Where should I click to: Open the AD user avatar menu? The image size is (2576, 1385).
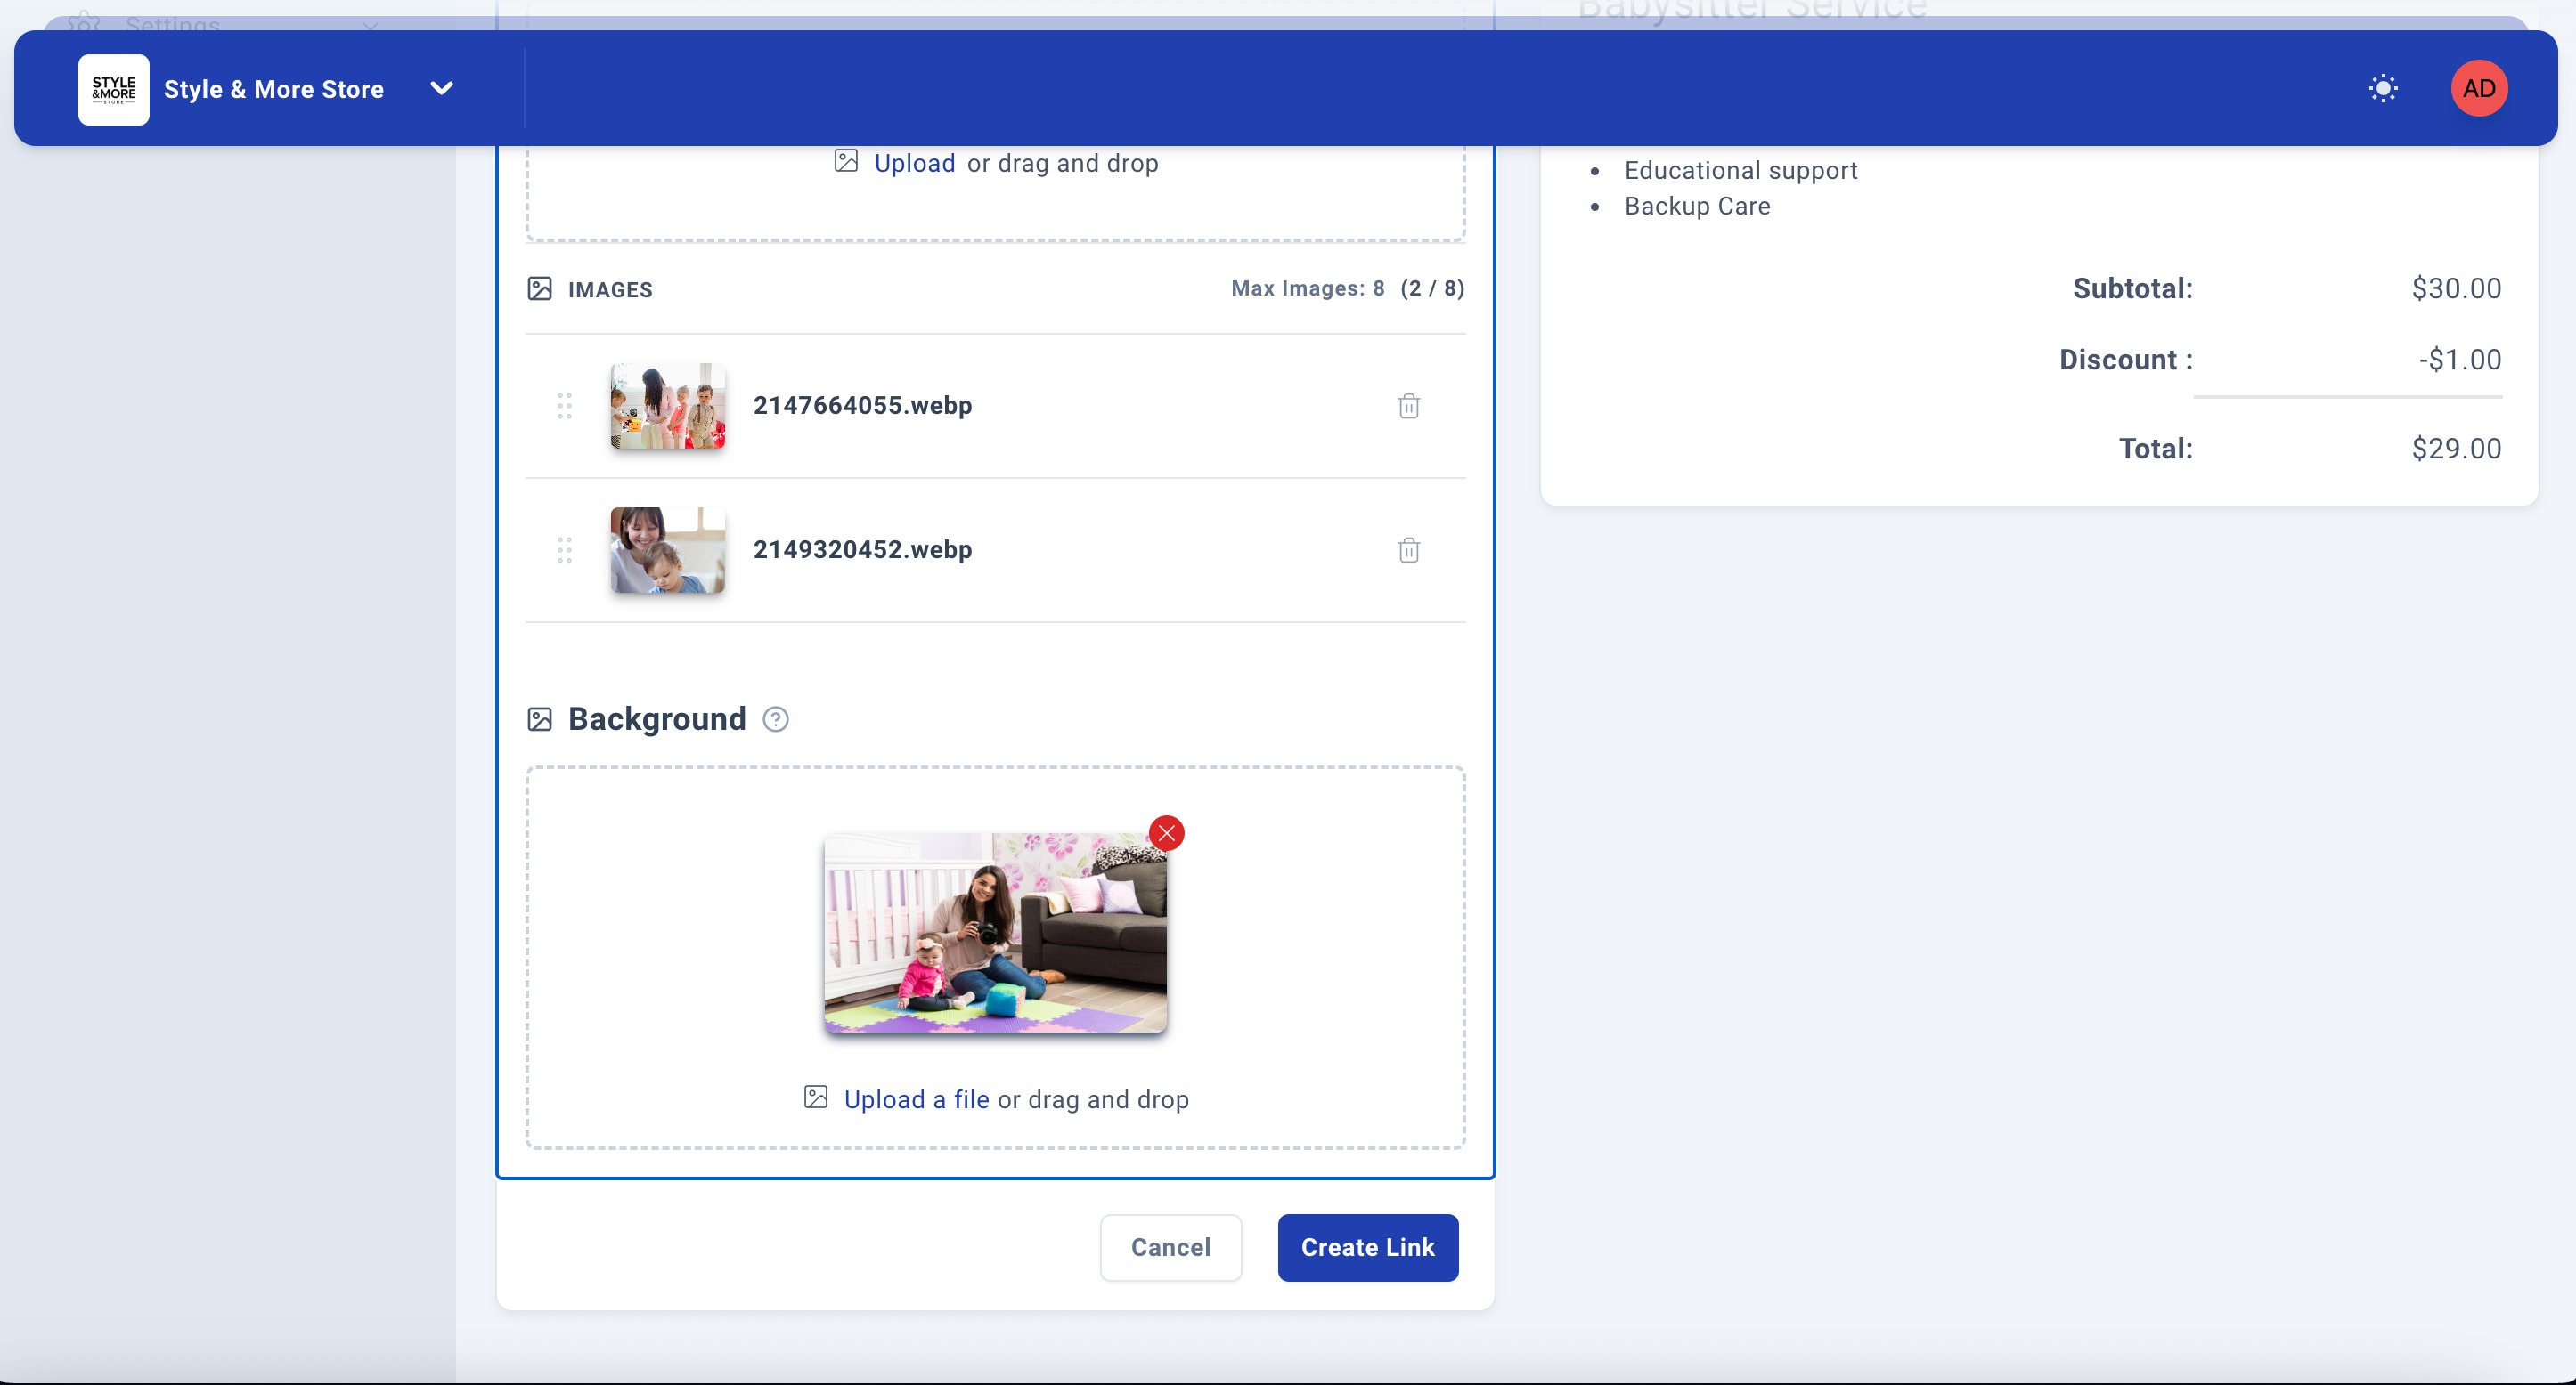point(2478,89)
